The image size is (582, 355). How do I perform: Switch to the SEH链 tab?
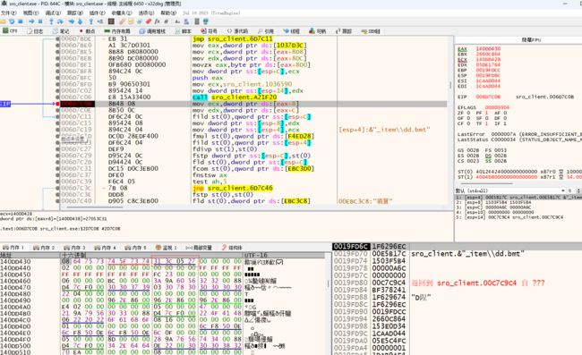pyautogui.click(x=371, y=31)
